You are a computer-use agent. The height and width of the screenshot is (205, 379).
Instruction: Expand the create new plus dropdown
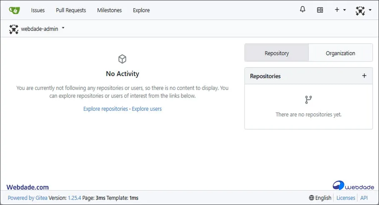point(340,10)
